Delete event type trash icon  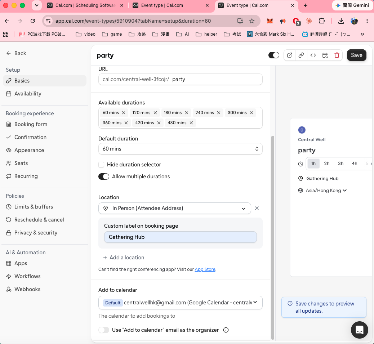pyautogui.click(x=337, y=55)
